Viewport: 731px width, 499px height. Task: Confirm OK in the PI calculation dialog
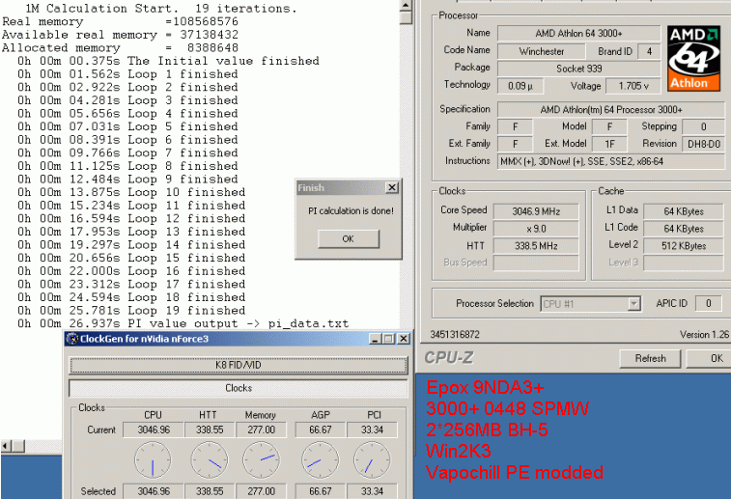coord(348,238)
